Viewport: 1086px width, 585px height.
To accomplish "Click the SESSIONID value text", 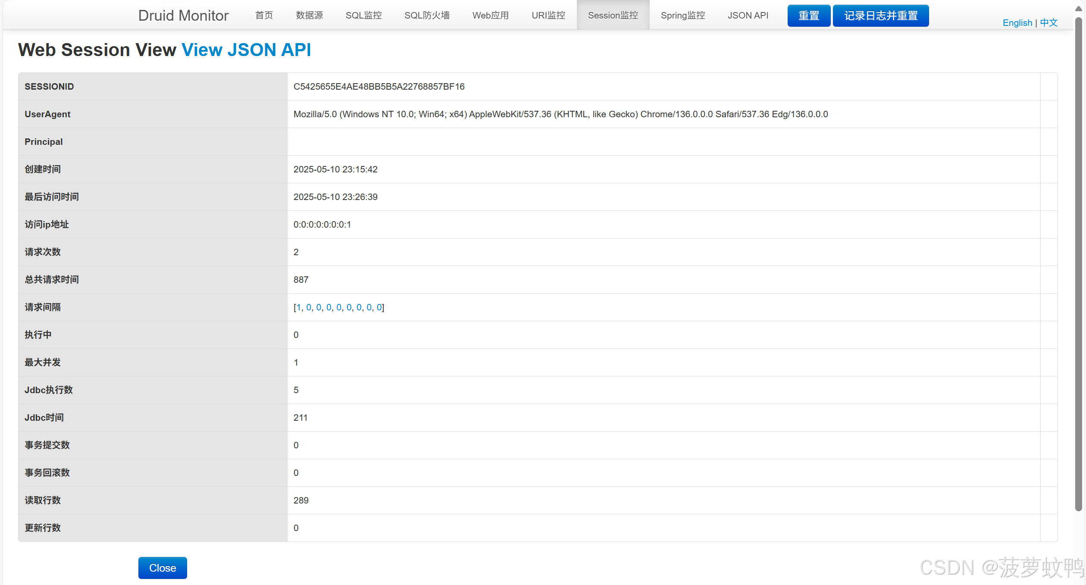I will (x=379, y=87).
